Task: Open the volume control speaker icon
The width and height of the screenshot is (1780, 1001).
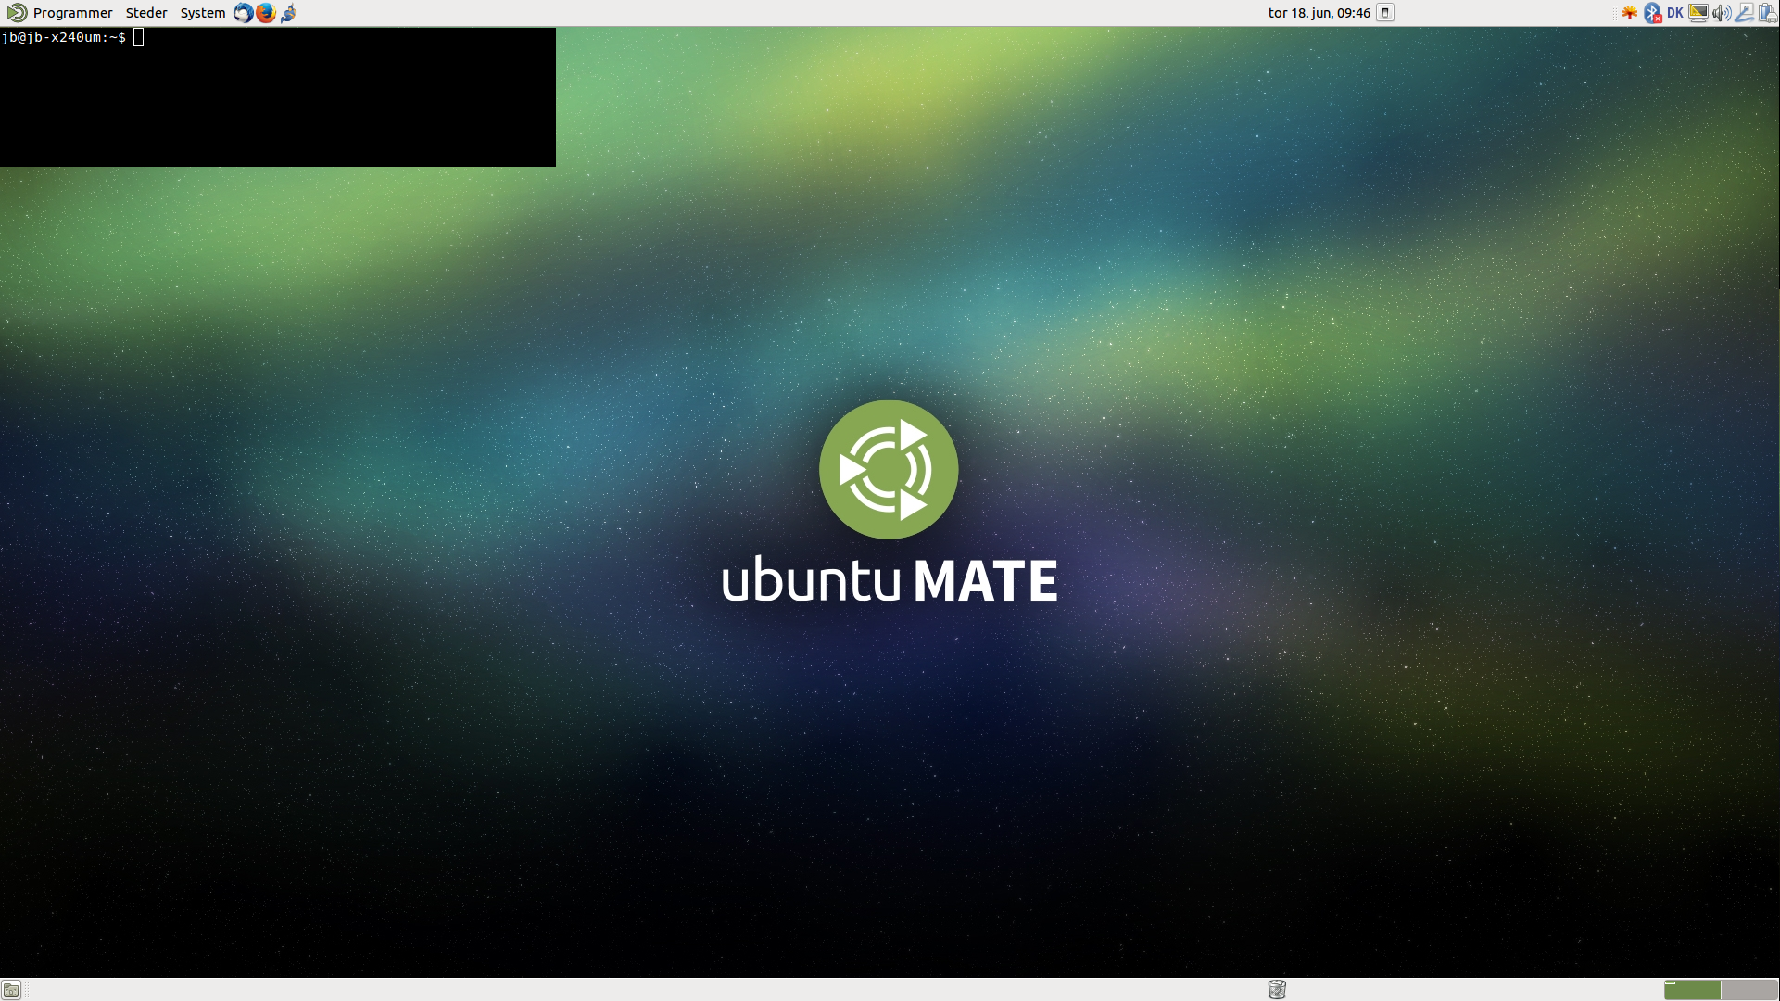Action: pos(1722,13)
